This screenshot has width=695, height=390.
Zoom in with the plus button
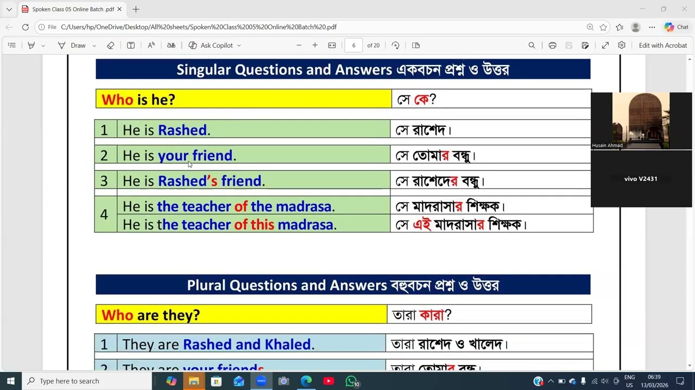(315, 45)
